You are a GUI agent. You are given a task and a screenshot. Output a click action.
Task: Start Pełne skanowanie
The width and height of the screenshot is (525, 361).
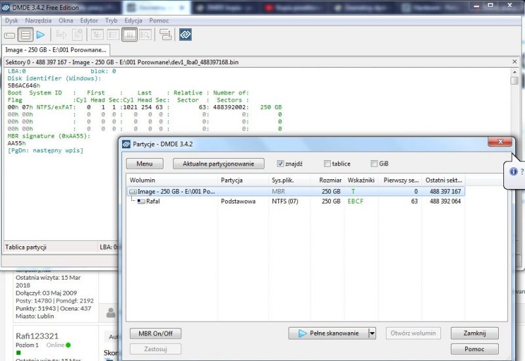tap(328, 333)
